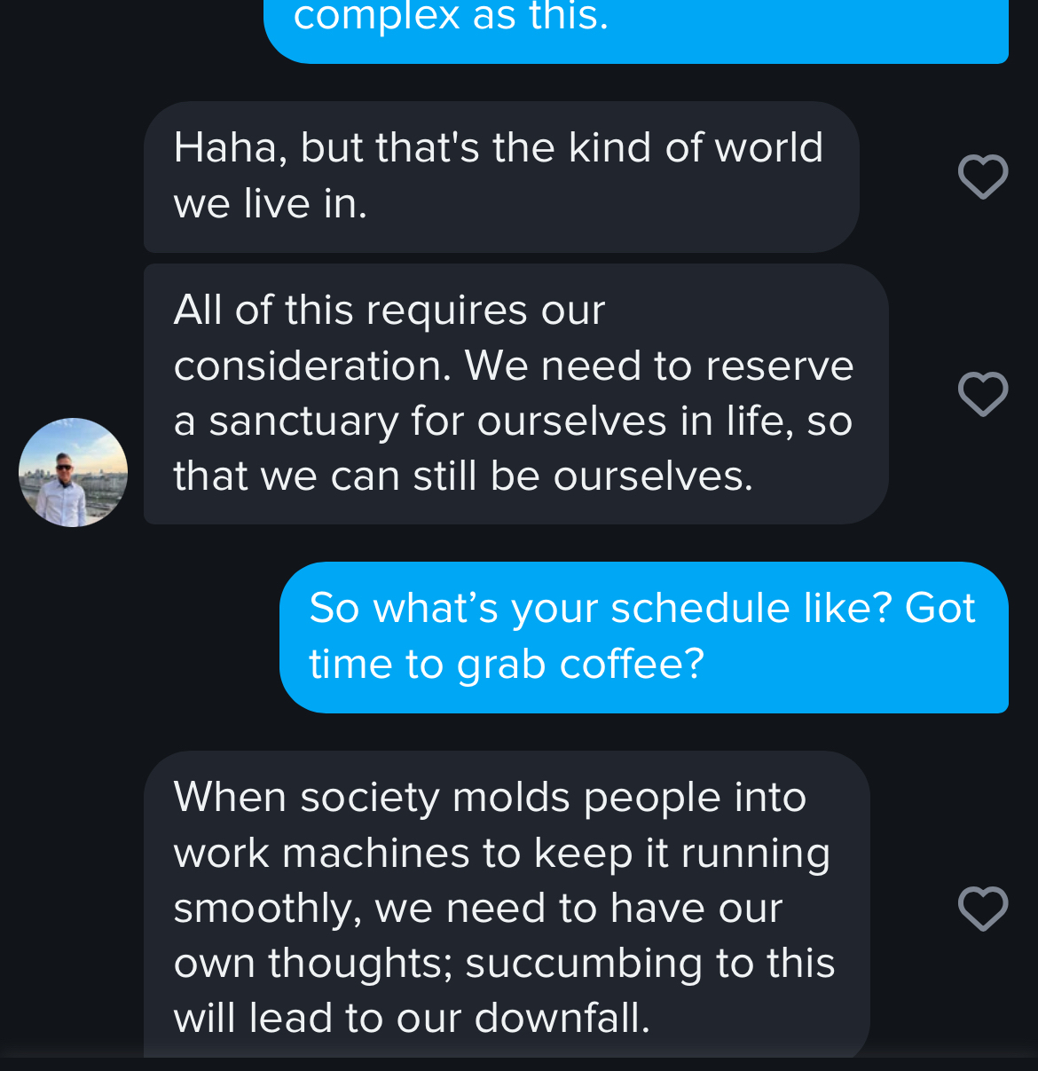Tap the "All of this requires our consideration" bubble
Image resolution: width=1038 pixels, height=1071 pixels.
coord(515,393)
